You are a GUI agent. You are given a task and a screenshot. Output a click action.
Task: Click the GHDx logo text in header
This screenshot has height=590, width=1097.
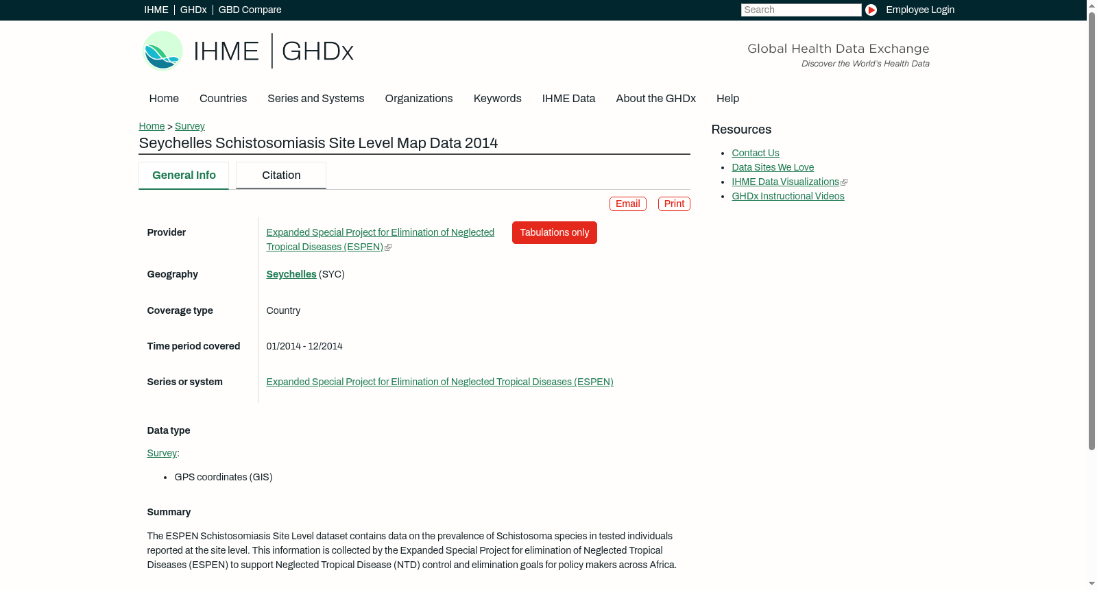[317, 51]
